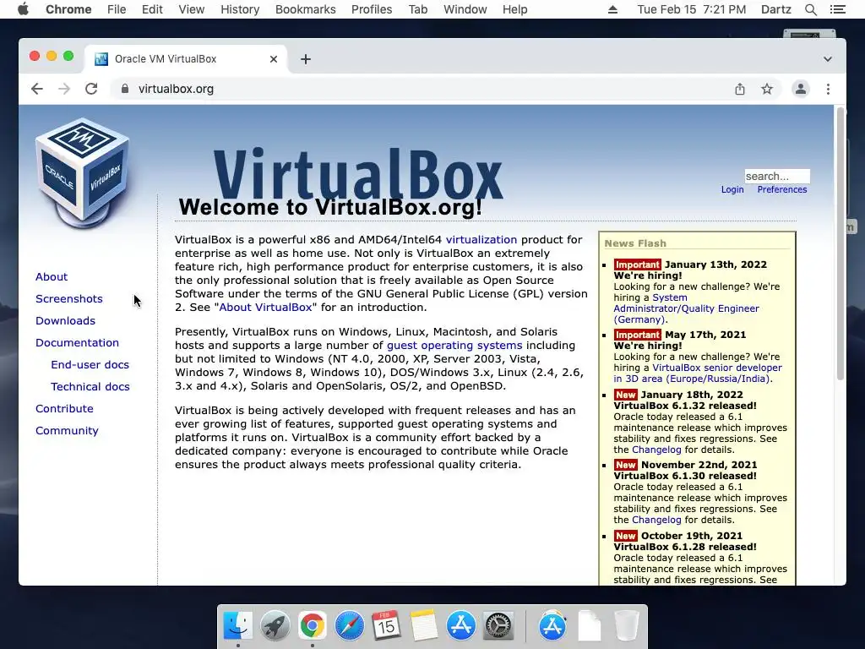Click the browser forward arrow

(64, 89)
